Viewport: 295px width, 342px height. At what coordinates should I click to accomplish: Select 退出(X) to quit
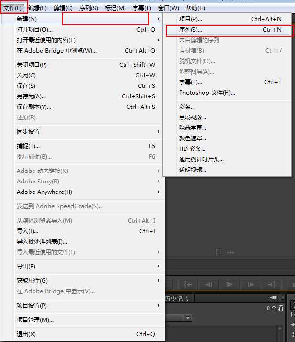coord(82,334)
